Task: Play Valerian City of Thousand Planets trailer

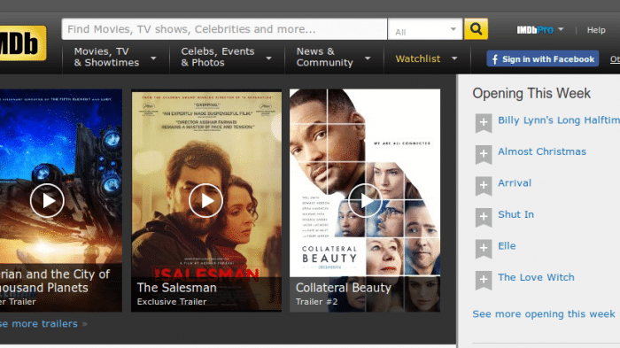Action: pyautogui.click(x=47, y=200)
